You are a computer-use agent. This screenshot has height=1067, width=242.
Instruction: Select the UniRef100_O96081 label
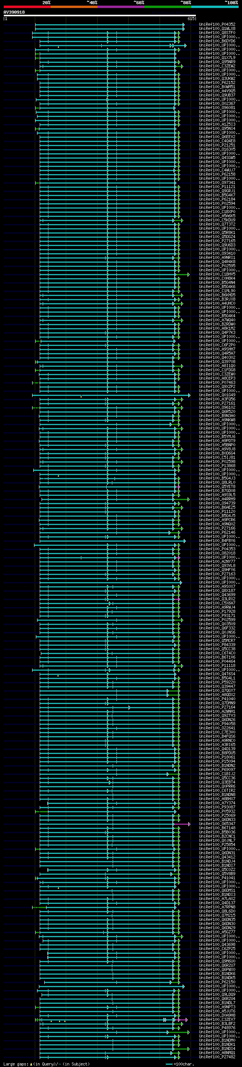(x=217, y=108)
